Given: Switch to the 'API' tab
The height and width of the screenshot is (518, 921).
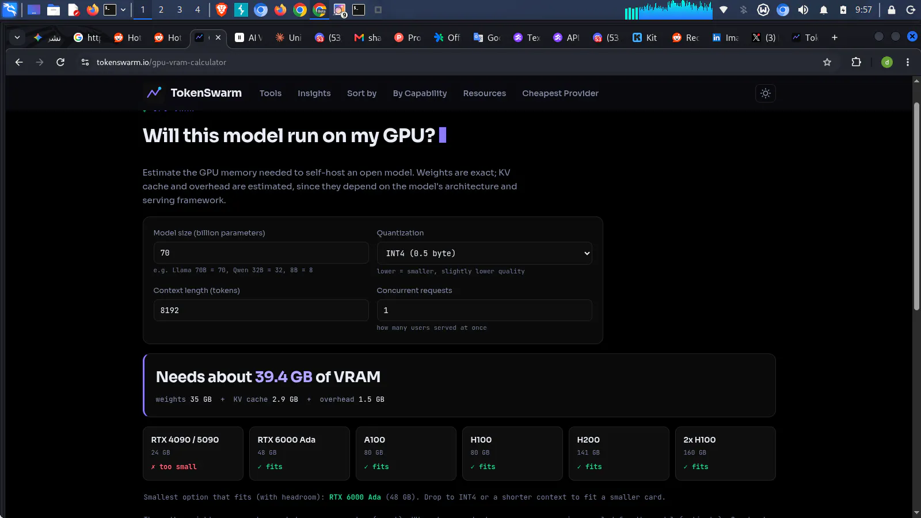Looking at the screenshot, I should [566, 37].
